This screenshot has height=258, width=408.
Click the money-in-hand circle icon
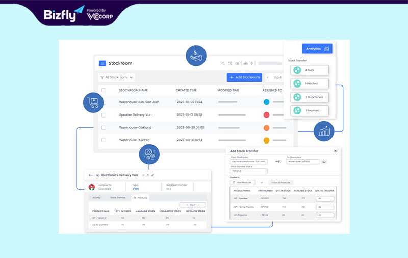point(196,55)
